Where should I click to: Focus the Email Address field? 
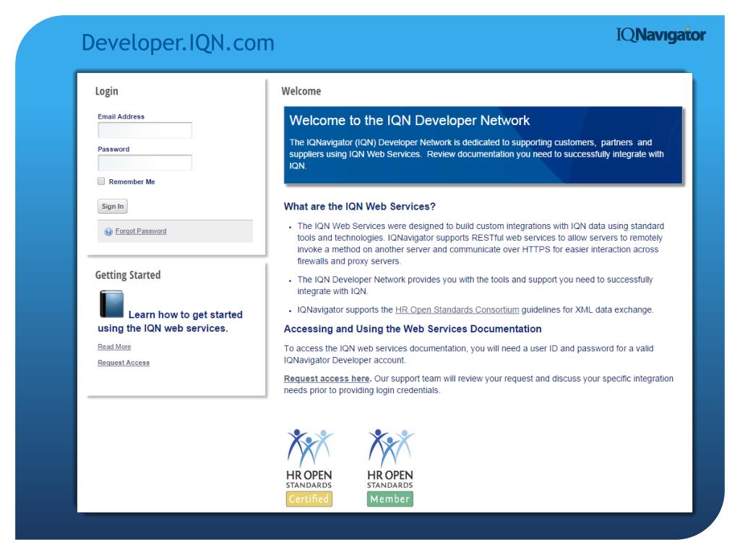click(x=145, y=130)
